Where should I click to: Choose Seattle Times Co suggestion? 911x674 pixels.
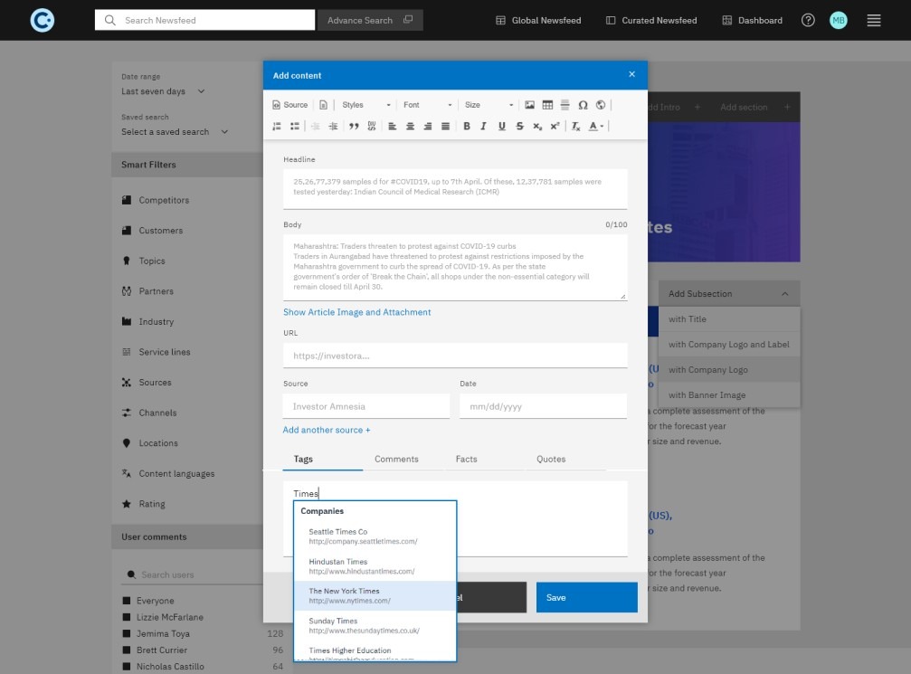click(375, 536)
